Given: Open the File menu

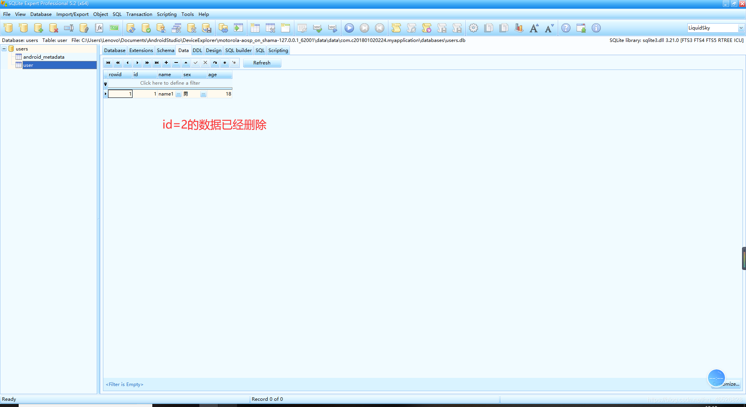Looking at the screenshot, I should click(x=7, y=14).
